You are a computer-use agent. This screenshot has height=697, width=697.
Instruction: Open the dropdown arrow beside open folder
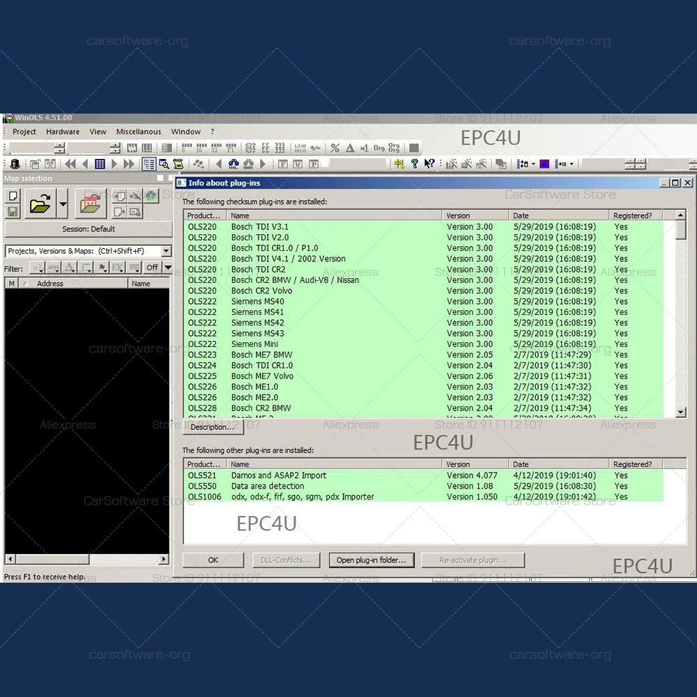pos(63,204)
